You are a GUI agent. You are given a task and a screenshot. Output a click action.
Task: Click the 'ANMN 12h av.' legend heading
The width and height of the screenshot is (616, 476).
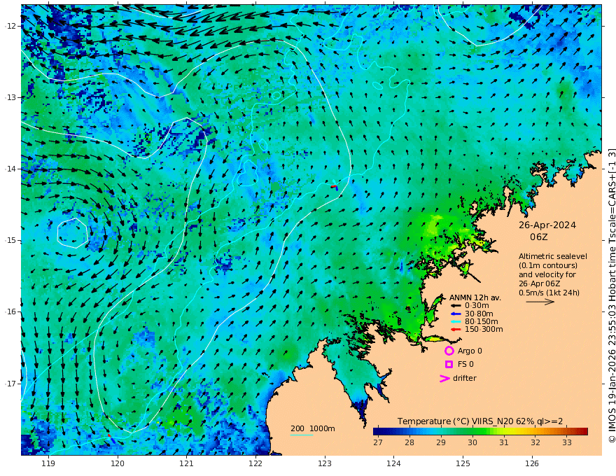point(475,297)
